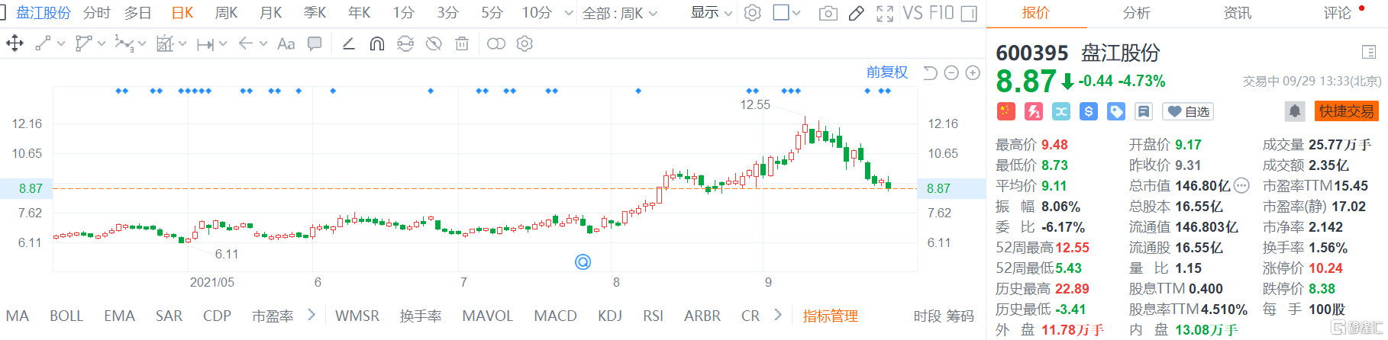This screenshot has width=1388, height=340.
Task: Enable the BOLL indicator
Action: tap(66, 316)
